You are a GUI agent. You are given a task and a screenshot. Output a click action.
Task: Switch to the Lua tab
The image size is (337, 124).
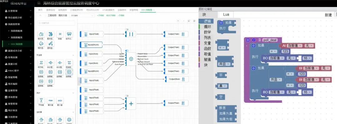coord(226,14)
